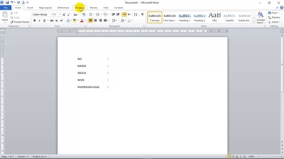Click the Text Highlight Color swatch
Viewport: 284px width, 159px height.
75,21
